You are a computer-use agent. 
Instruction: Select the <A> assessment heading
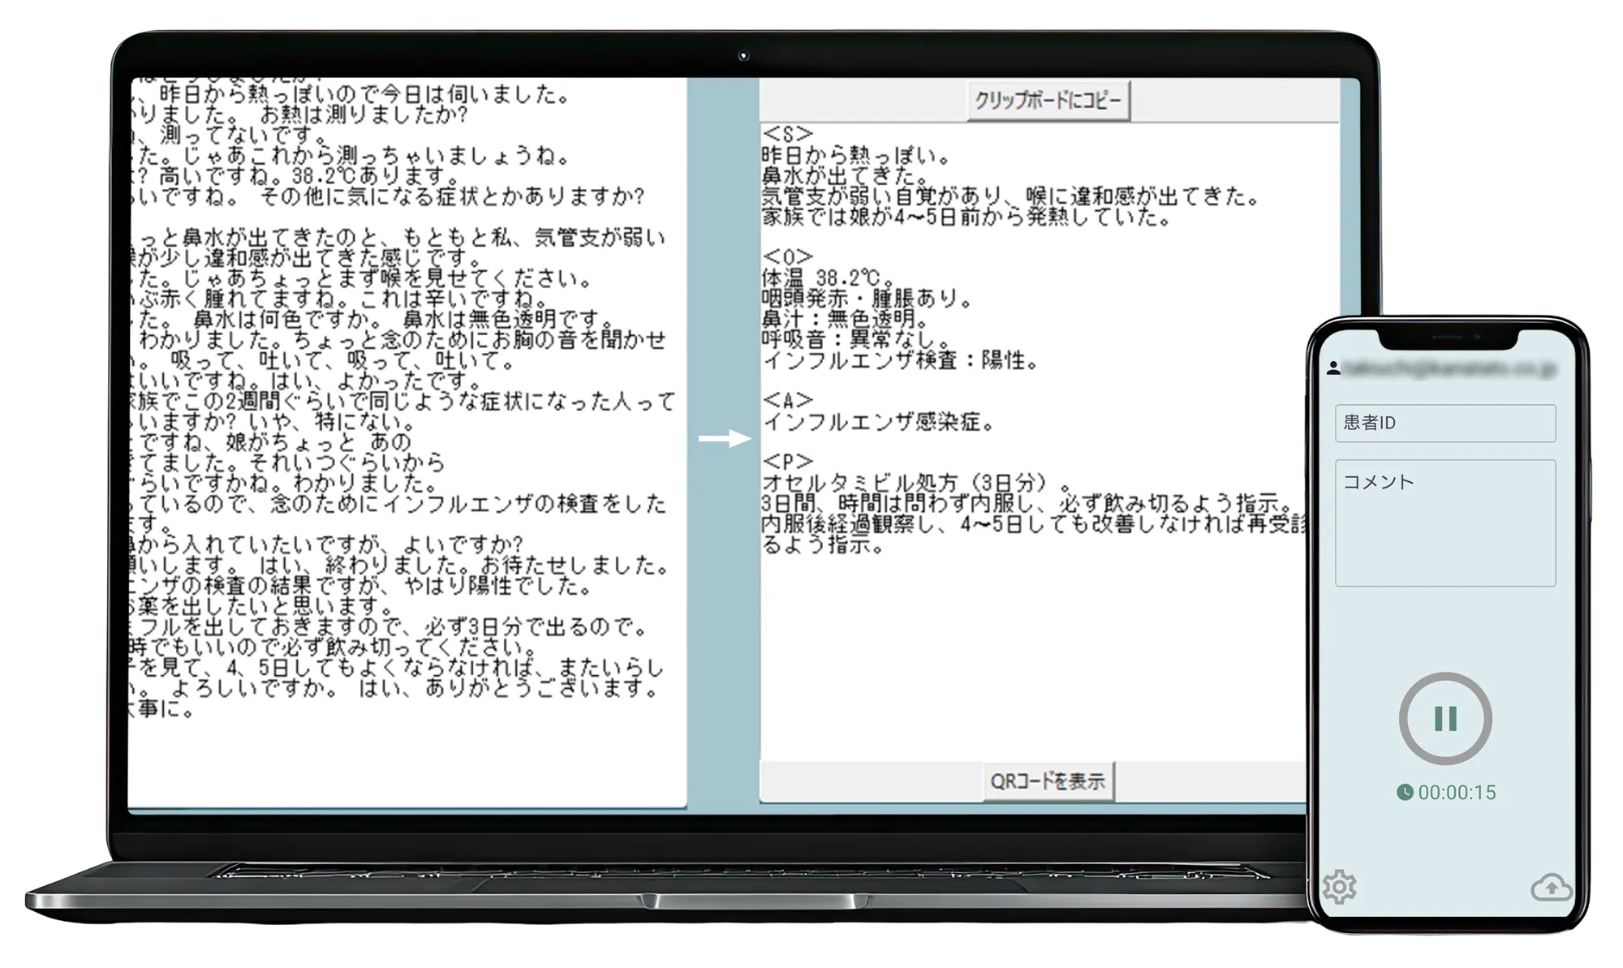tap(786, 401)
